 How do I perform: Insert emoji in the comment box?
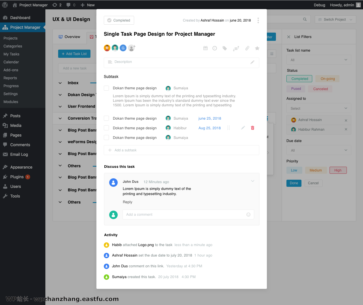tap(248, 215)
